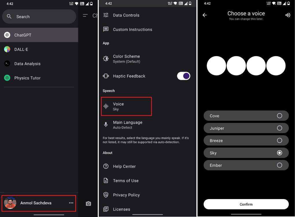Tap the hamburger menu icon in chat header
This screenshot has height=217, width=295.
(85, 15)
